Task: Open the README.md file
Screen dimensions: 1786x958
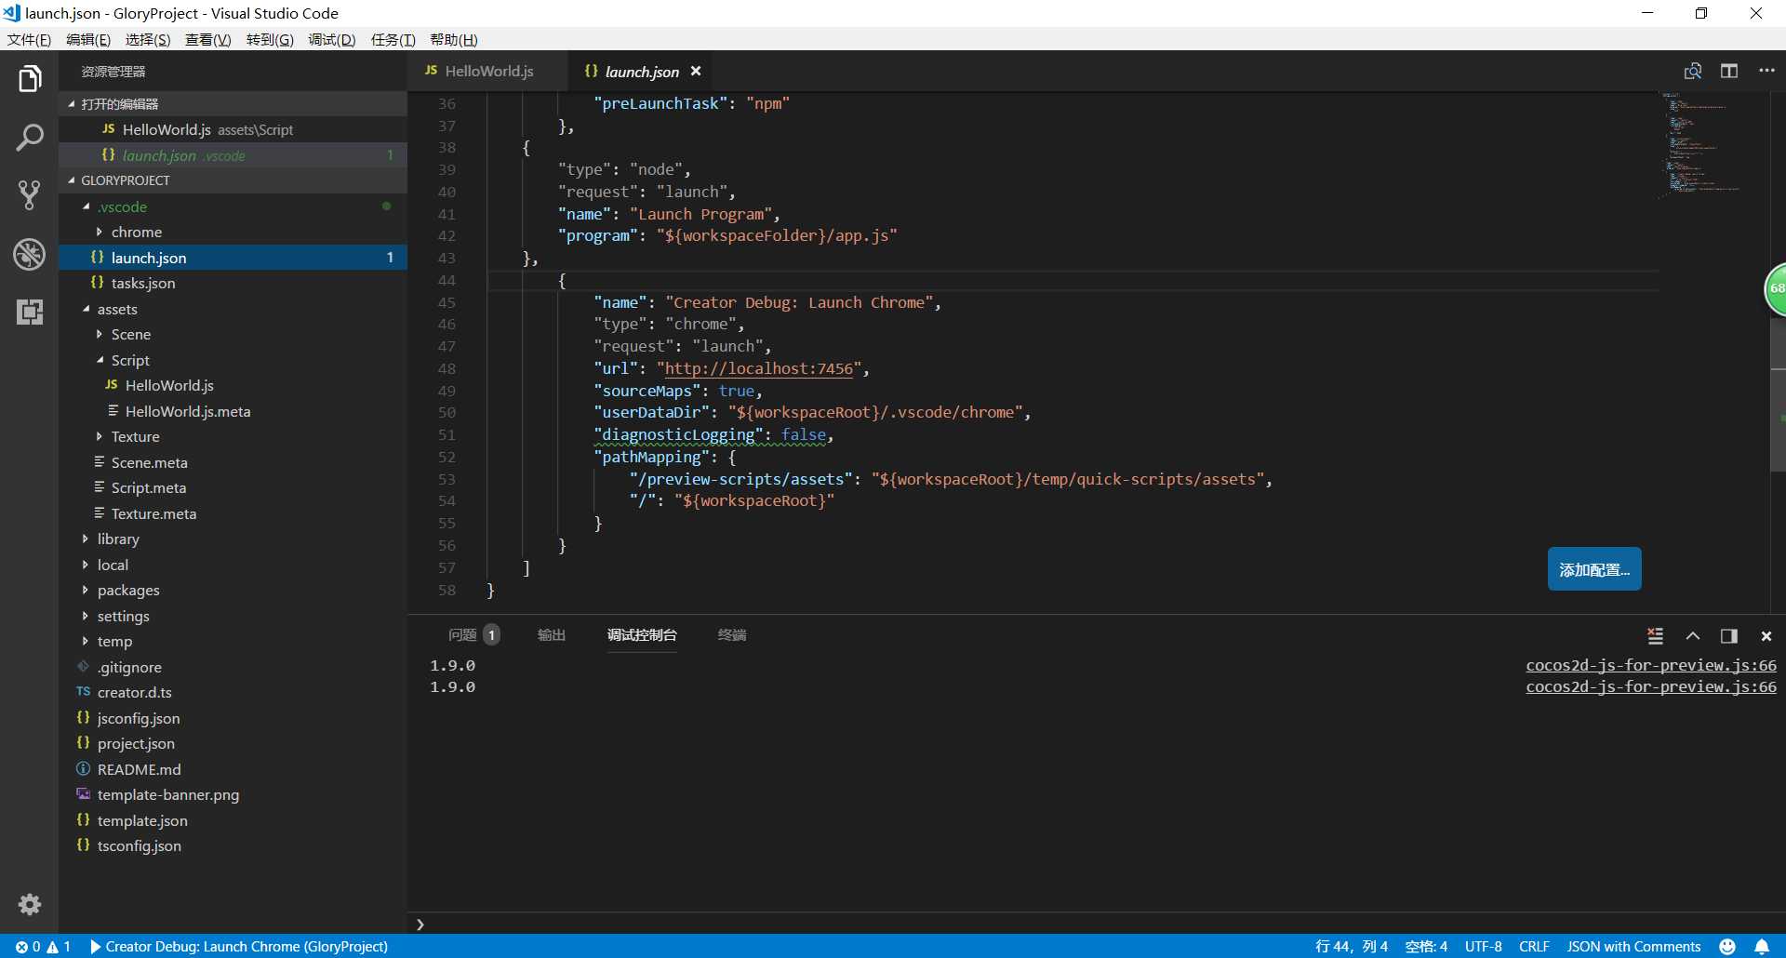Action: pos(233,769)
